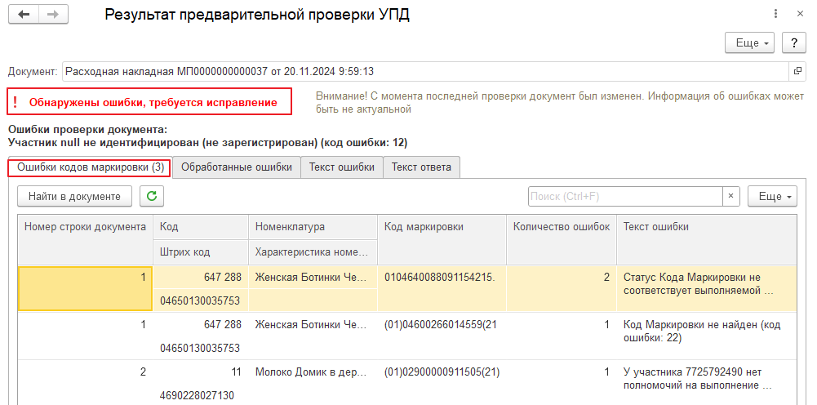Refresh the error list with green arrow
The width and height of the screenshot is (817, 405).
pos(152,196)
